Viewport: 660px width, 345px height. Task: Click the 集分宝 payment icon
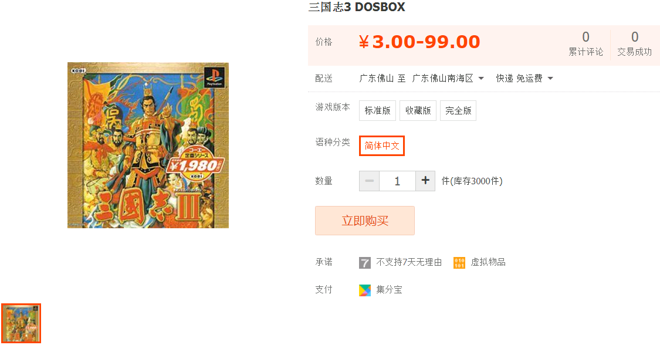[x=364, y=290]
